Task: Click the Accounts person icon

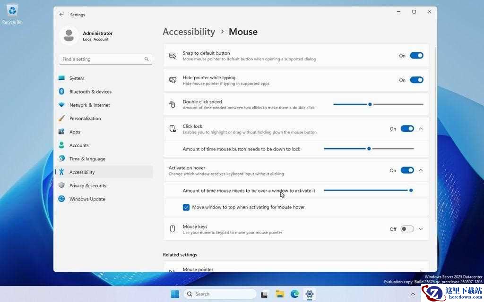Action: [61, 145]
